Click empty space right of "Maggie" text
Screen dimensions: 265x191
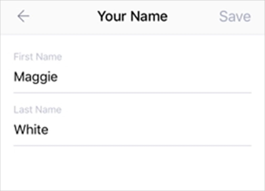point(152,77)
